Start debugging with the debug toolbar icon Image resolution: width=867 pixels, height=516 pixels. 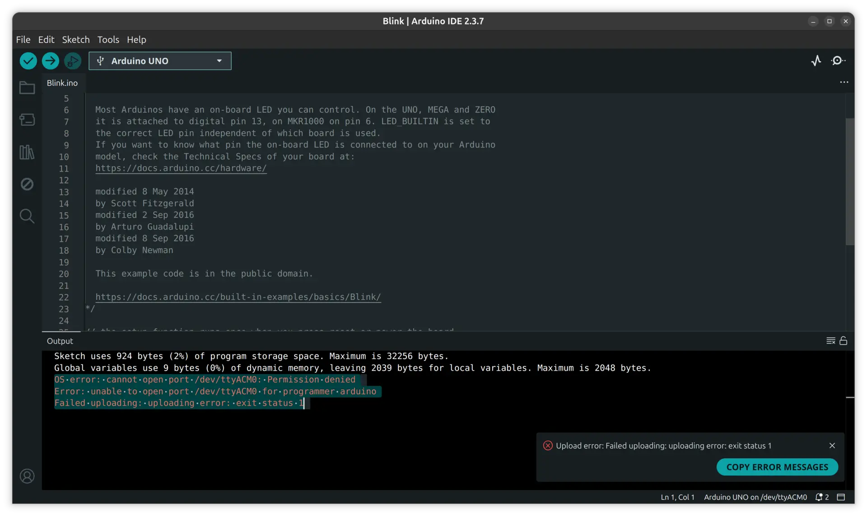(72, 60)
